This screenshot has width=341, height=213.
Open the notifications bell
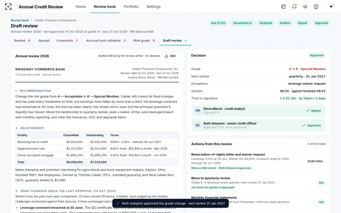[294, 7]
